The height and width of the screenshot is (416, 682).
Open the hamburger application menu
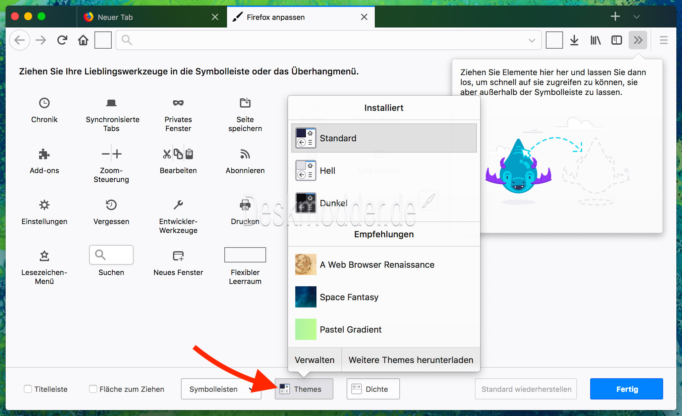click(664, 40)
